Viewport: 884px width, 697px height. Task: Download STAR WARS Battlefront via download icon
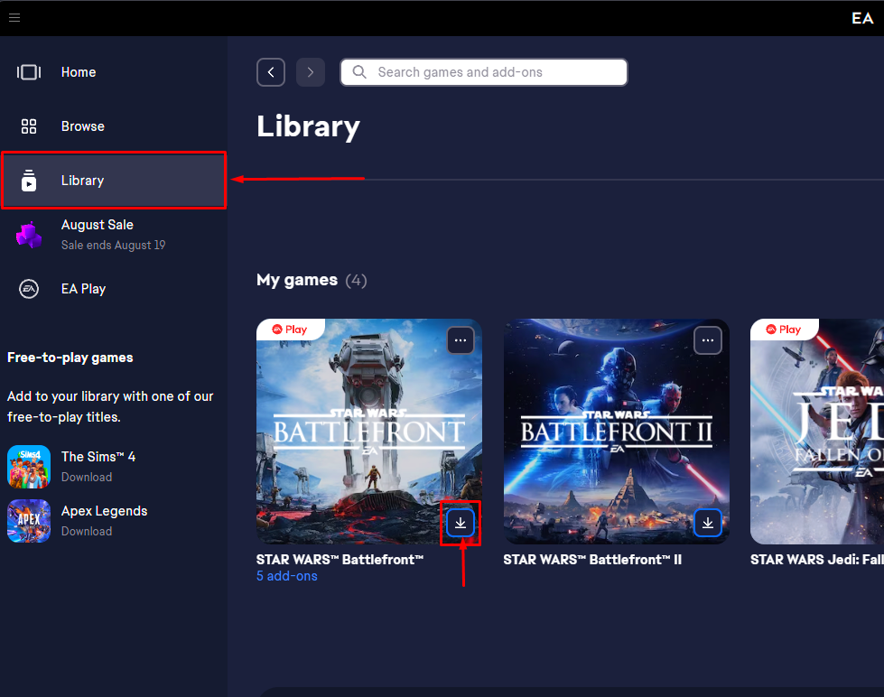point(461,523)
